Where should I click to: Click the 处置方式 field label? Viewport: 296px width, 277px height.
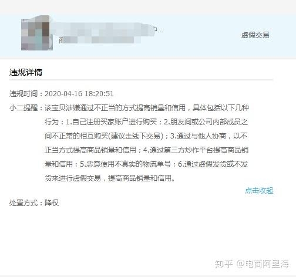coord(23,203)
